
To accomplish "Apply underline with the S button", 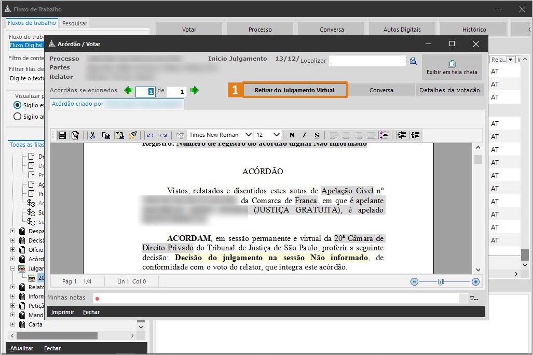I will 317,135.
